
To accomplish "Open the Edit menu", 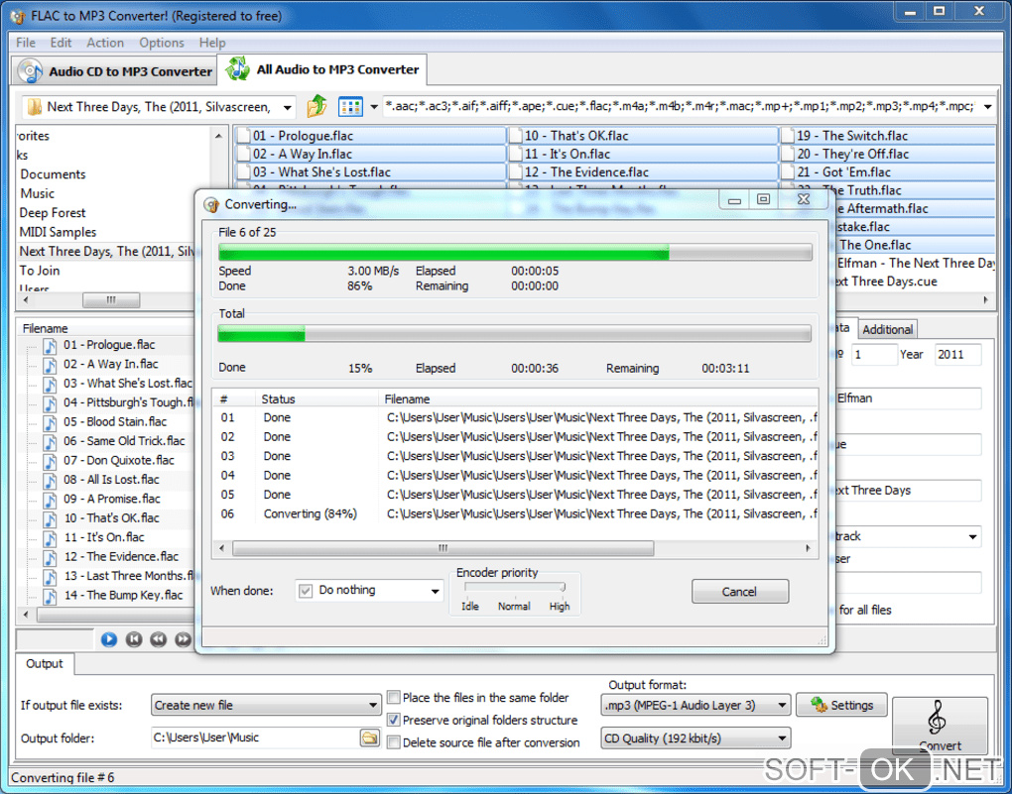I will [61, 43].
